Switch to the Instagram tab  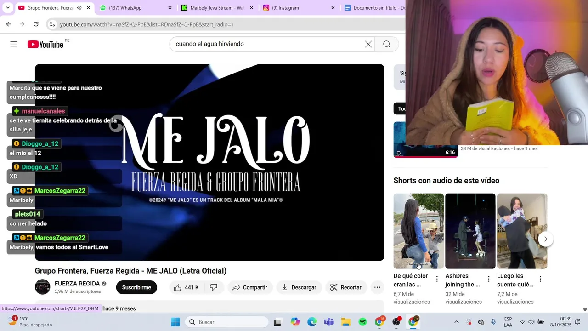click(x=299, y=8)
